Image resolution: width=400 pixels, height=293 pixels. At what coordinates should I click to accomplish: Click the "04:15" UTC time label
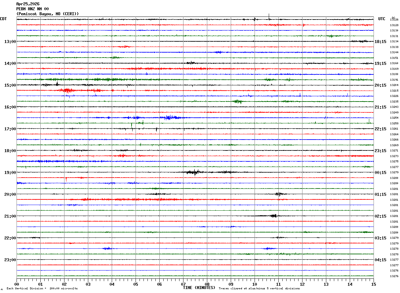point(380,260)
